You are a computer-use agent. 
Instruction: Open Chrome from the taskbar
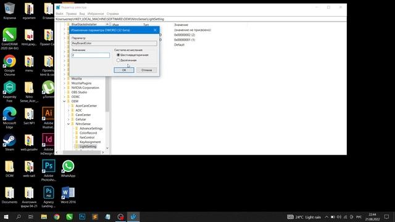pos(57,216)
